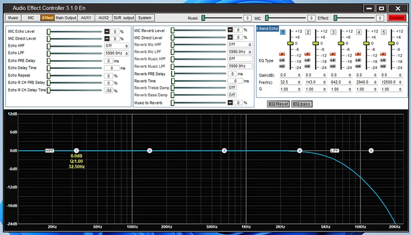Adjust band 1 Fre(Hz) 32.5 spinner arrows
The image size is (411, 235).
[299, 82]
